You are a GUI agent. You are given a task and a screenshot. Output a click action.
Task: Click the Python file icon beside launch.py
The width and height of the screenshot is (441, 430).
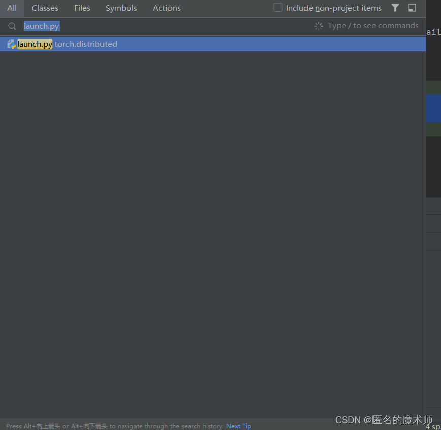pos(11,44)
